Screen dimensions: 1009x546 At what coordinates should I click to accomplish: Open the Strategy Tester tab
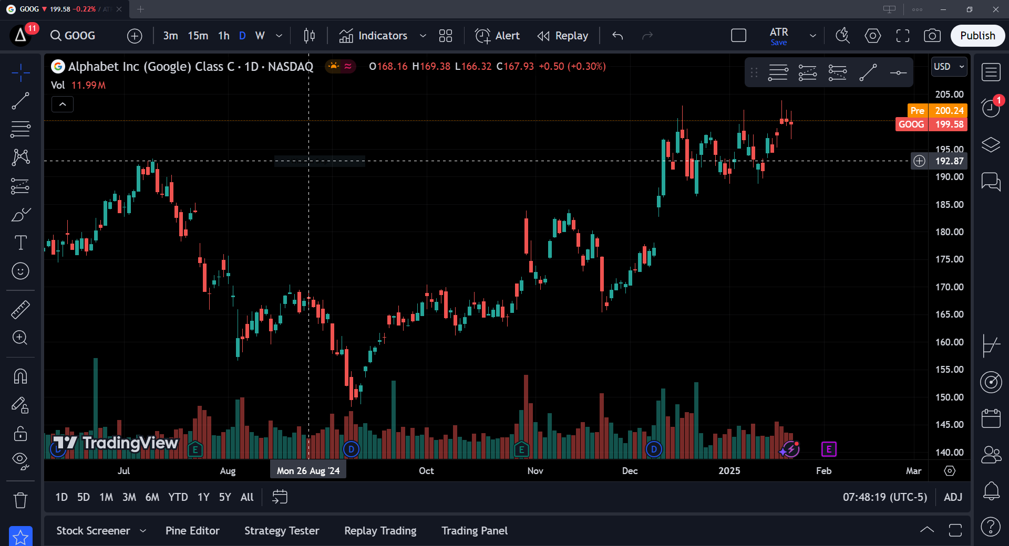(x=282, y=531)
